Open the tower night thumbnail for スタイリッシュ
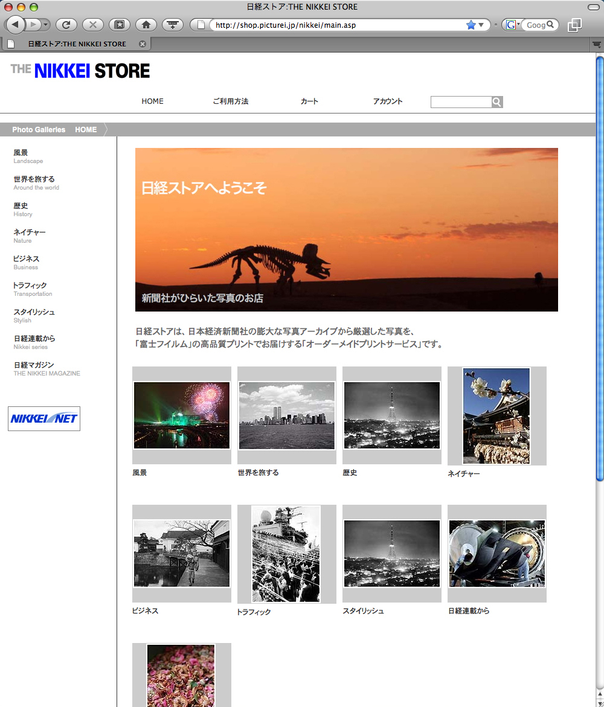Image resolution: width=604 pixels, height=707 pixels. [391, 553]
